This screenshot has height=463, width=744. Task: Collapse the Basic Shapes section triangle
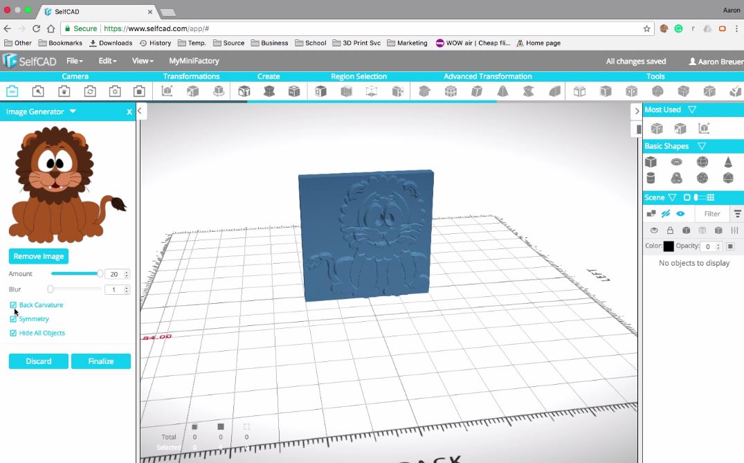point(702,146)
